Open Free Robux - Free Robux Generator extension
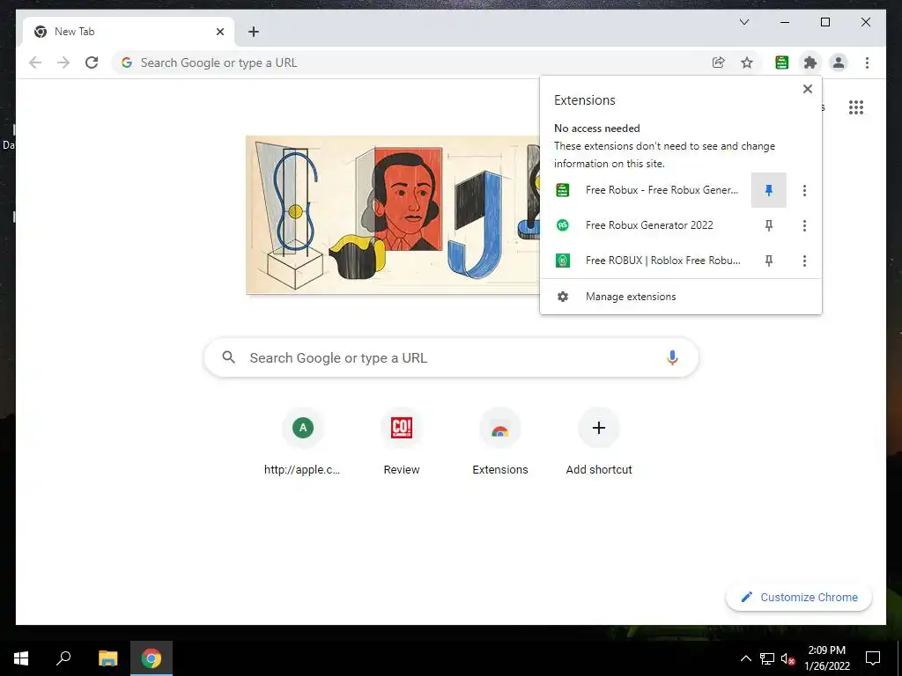902x676 pixels. [646, 190]
